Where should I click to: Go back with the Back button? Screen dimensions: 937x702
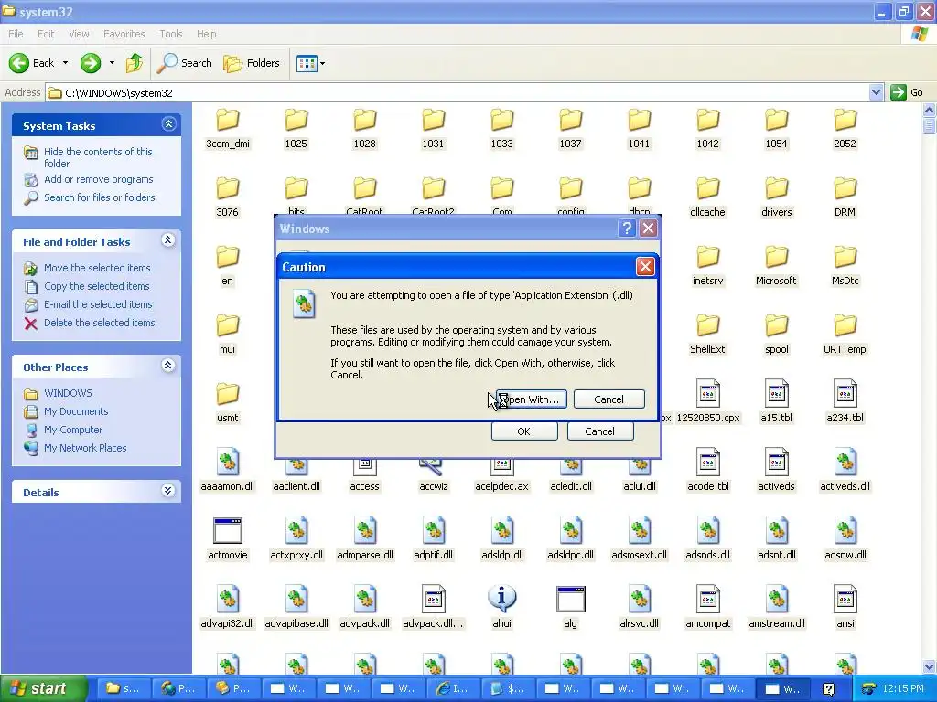coord(32,63)
